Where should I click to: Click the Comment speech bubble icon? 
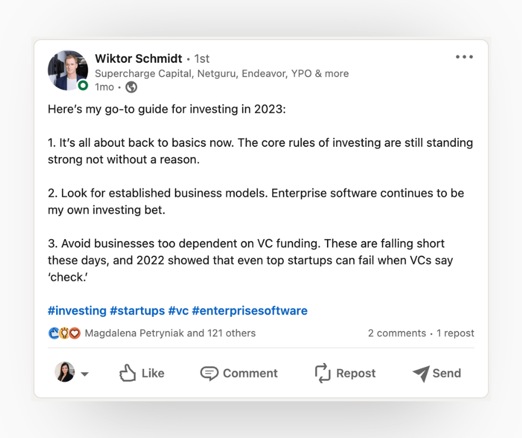[209, 373]
